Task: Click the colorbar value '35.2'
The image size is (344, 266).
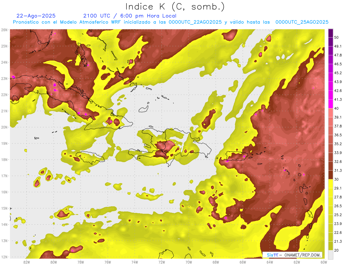Action: click(x=338, y=144)
